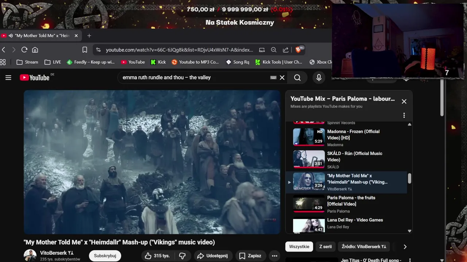
Task: Open more actions three-dot button
Action: tap(275, 256)
